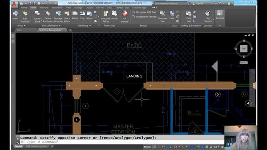Click the LANDING text in the drawing
The height and width of the screenshot is (150, 267).
[x=134, y=76]
